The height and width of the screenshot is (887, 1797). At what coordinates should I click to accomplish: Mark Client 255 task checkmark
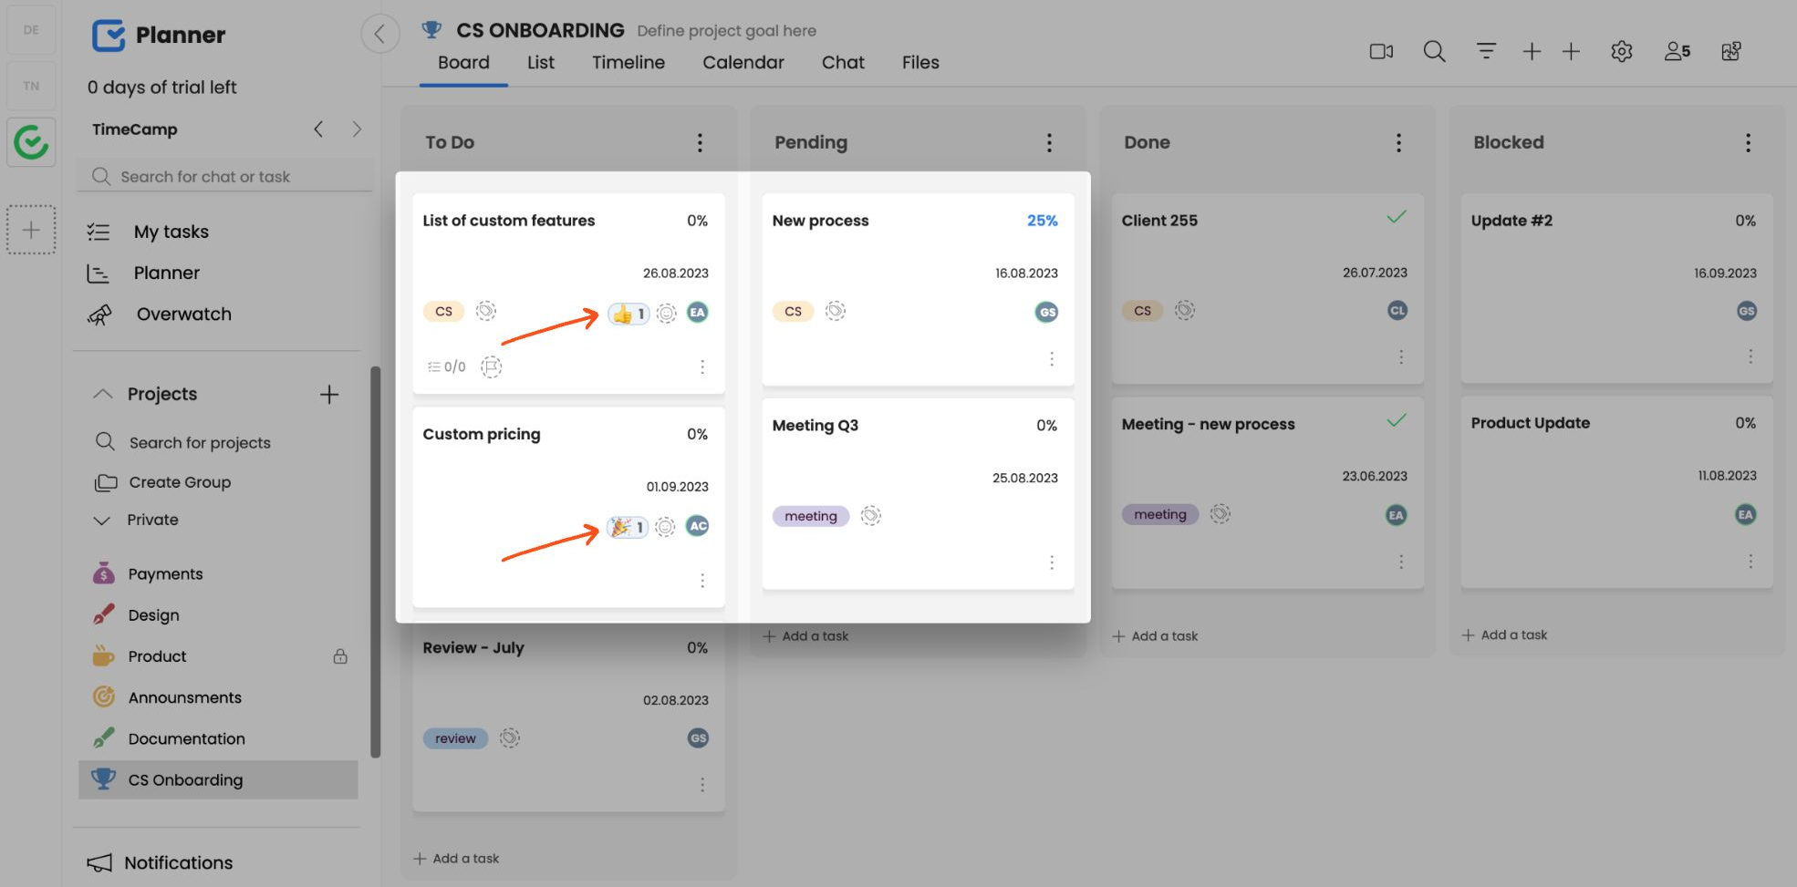pos(1396,217)
